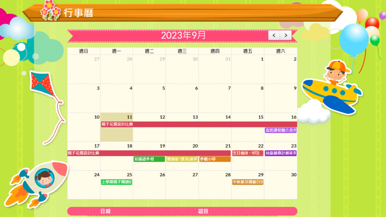The image size is (386, 217).
Task: Click the 週一 column header
Action: tap(117, 51)
